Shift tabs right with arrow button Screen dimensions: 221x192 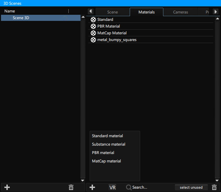216,11
